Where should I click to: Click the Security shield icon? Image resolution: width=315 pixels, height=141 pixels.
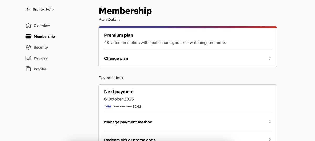click(28, 47)
